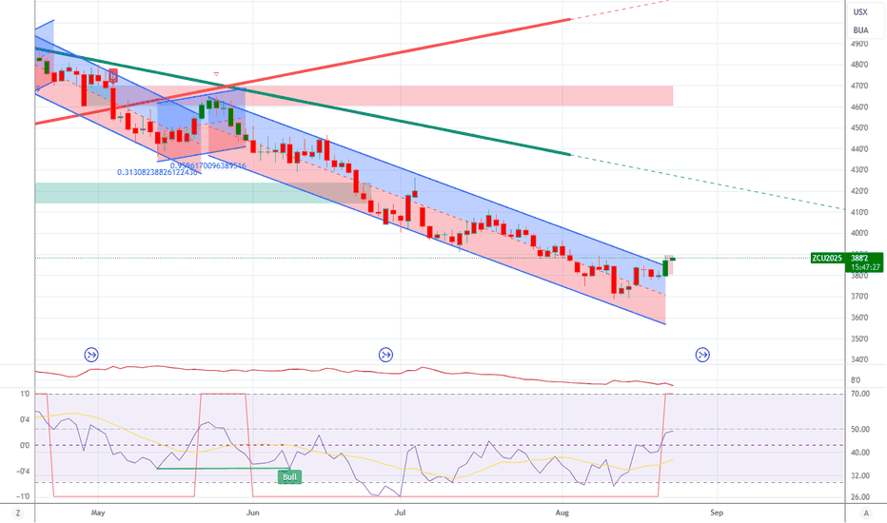Click the fast-forward circle icon near Sep

coord(702,355)
